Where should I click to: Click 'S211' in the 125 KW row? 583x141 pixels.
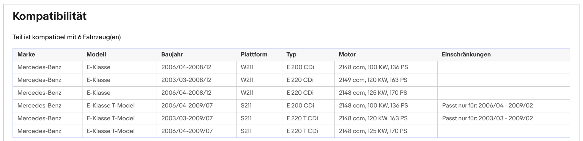(x=246, y=131)
